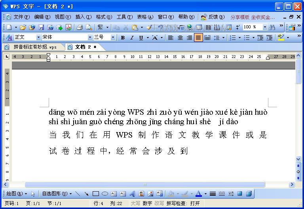The height and width of the screenshot is (209, 304).
Task: Open the 帮助 Help menu
Action: point(186,17)
